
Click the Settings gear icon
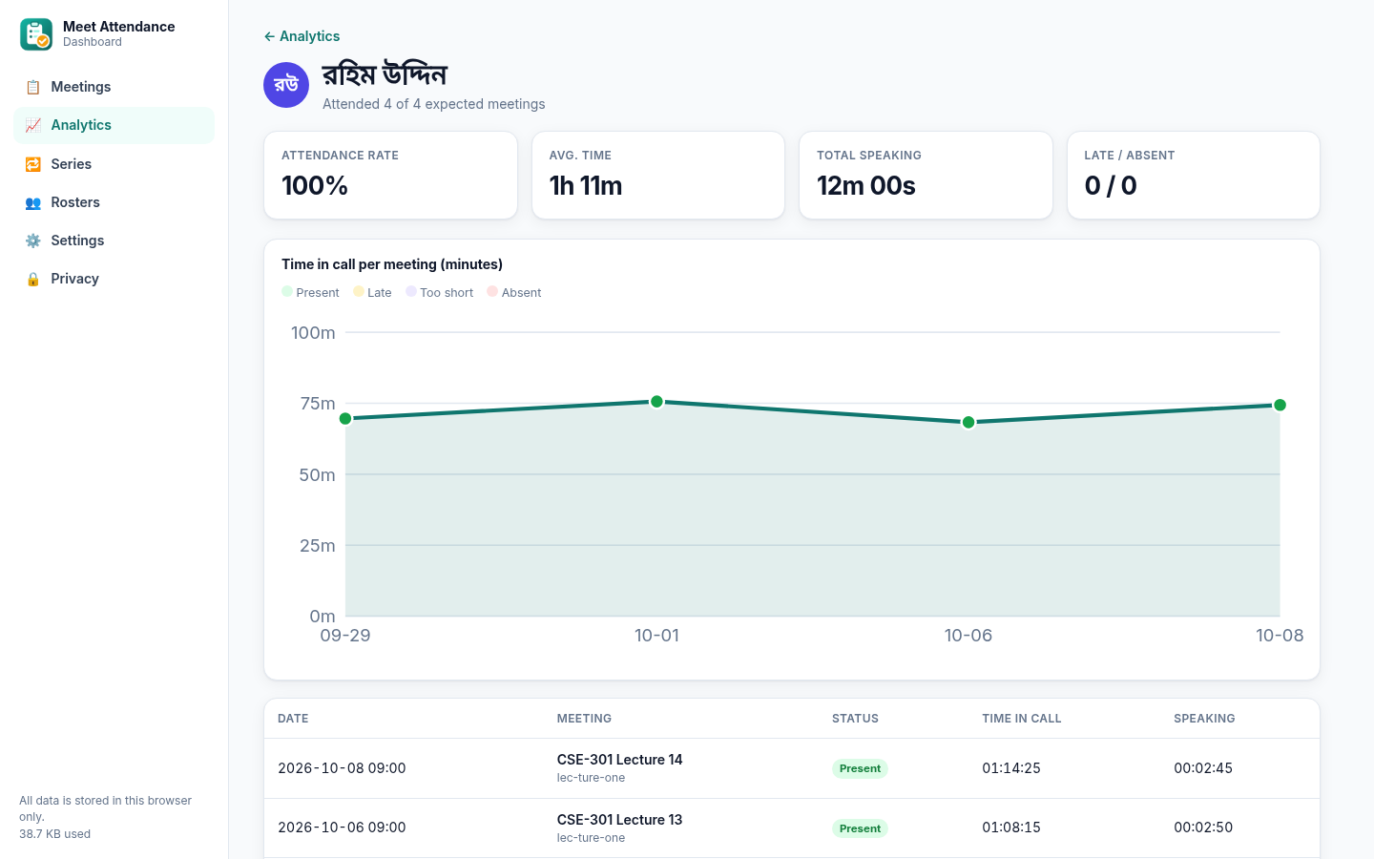tap(33, 241)
